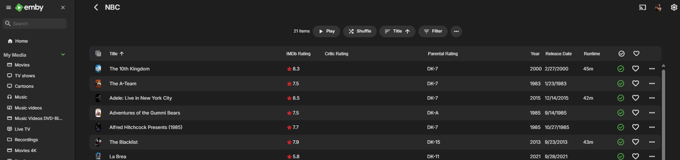Open the settings gear icon

point(674,8)
